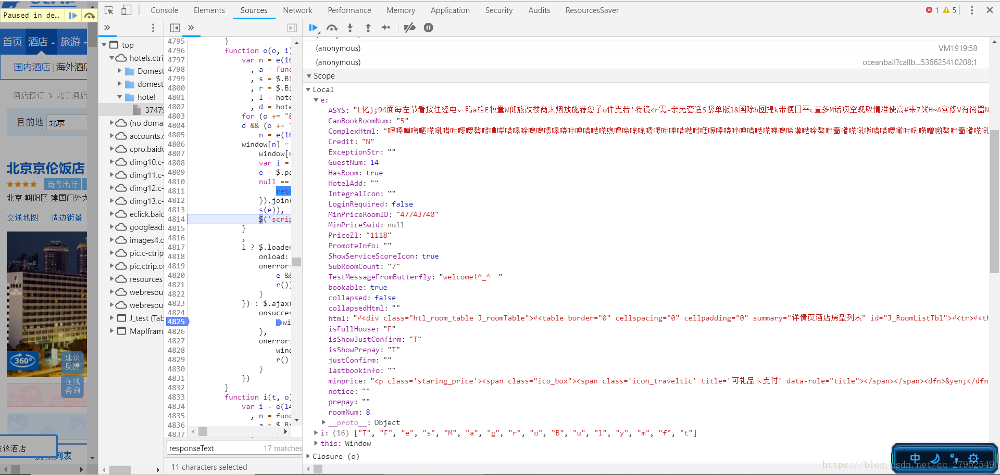
Task: Collapse the hotel folder
Action: tap(120, 97)
